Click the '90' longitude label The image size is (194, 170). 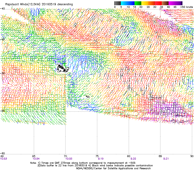pos(192,156)
